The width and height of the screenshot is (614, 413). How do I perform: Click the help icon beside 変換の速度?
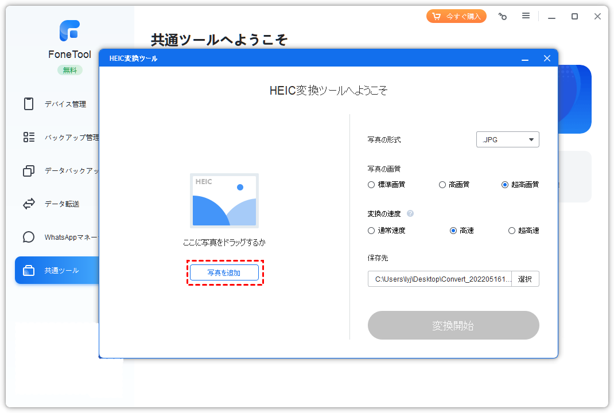pyautogui.click(x=410, y=213)
